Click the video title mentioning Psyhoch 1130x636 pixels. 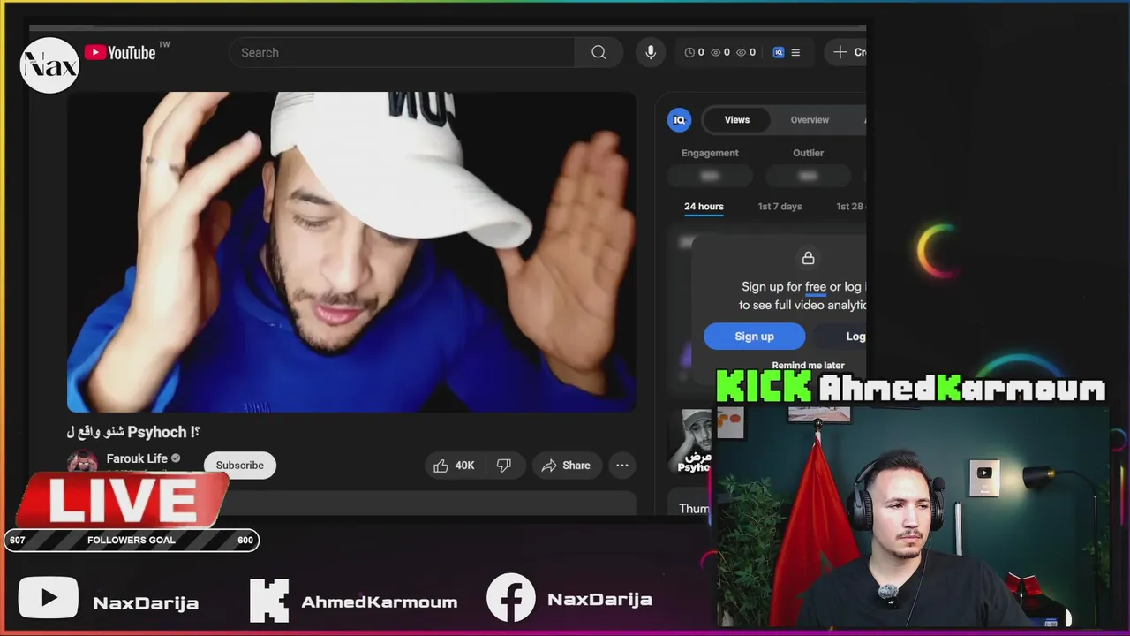coord(133,432)
